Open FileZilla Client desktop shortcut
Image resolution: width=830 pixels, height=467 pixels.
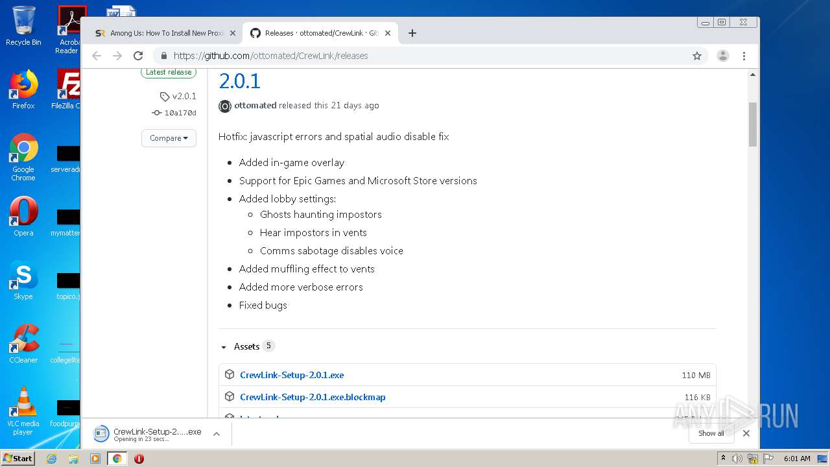tap(67, 90)
